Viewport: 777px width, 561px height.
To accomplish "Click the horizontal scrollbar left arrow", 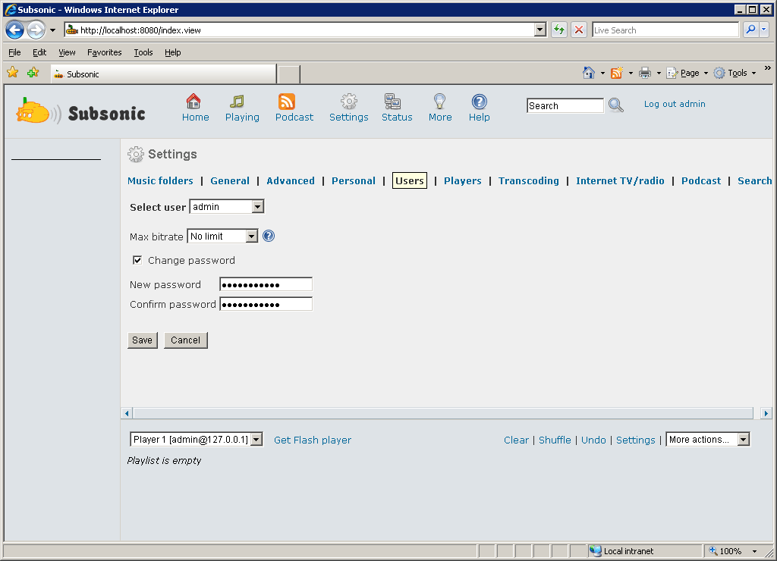I will coord(127,413).
